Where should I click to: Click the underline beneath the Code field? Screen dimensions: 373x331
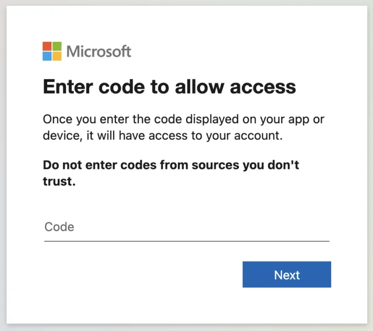pos(186,241)
